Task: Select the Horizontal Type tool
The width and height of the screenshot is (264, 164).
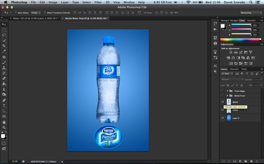Action: point(4,106)
